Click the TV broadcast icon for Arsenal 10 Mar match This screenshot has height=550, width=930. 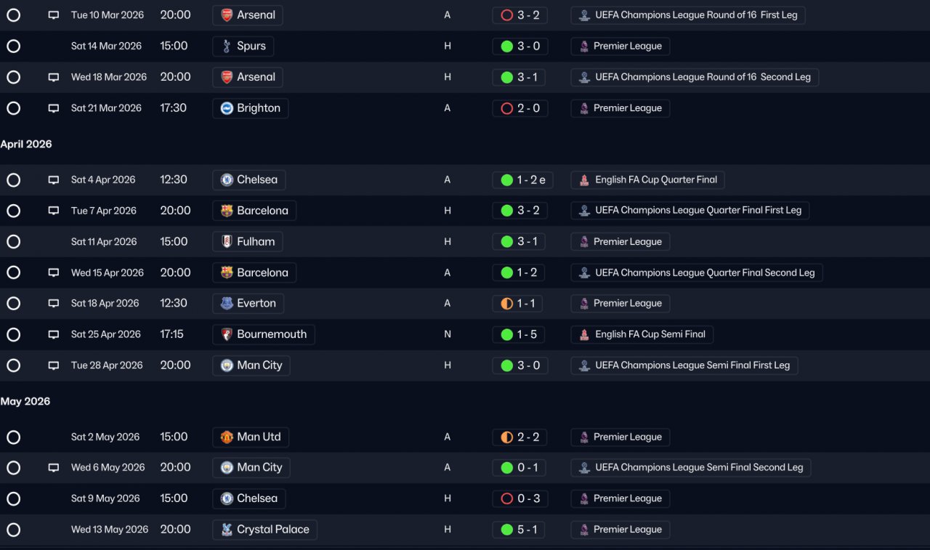click(x=53, y=15)
